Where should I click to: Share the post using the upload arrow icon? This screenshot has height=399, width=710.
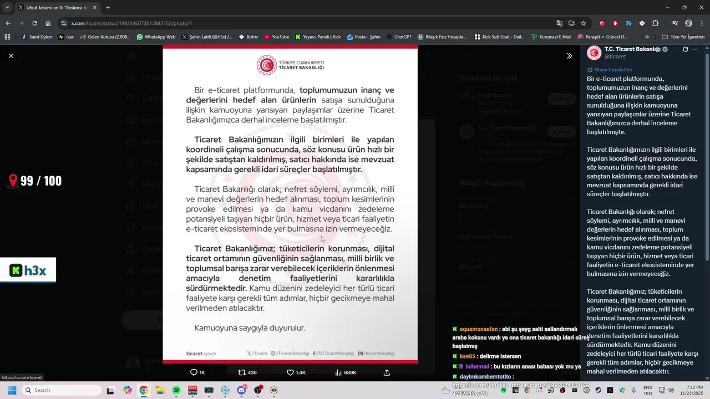coord(387,372)
